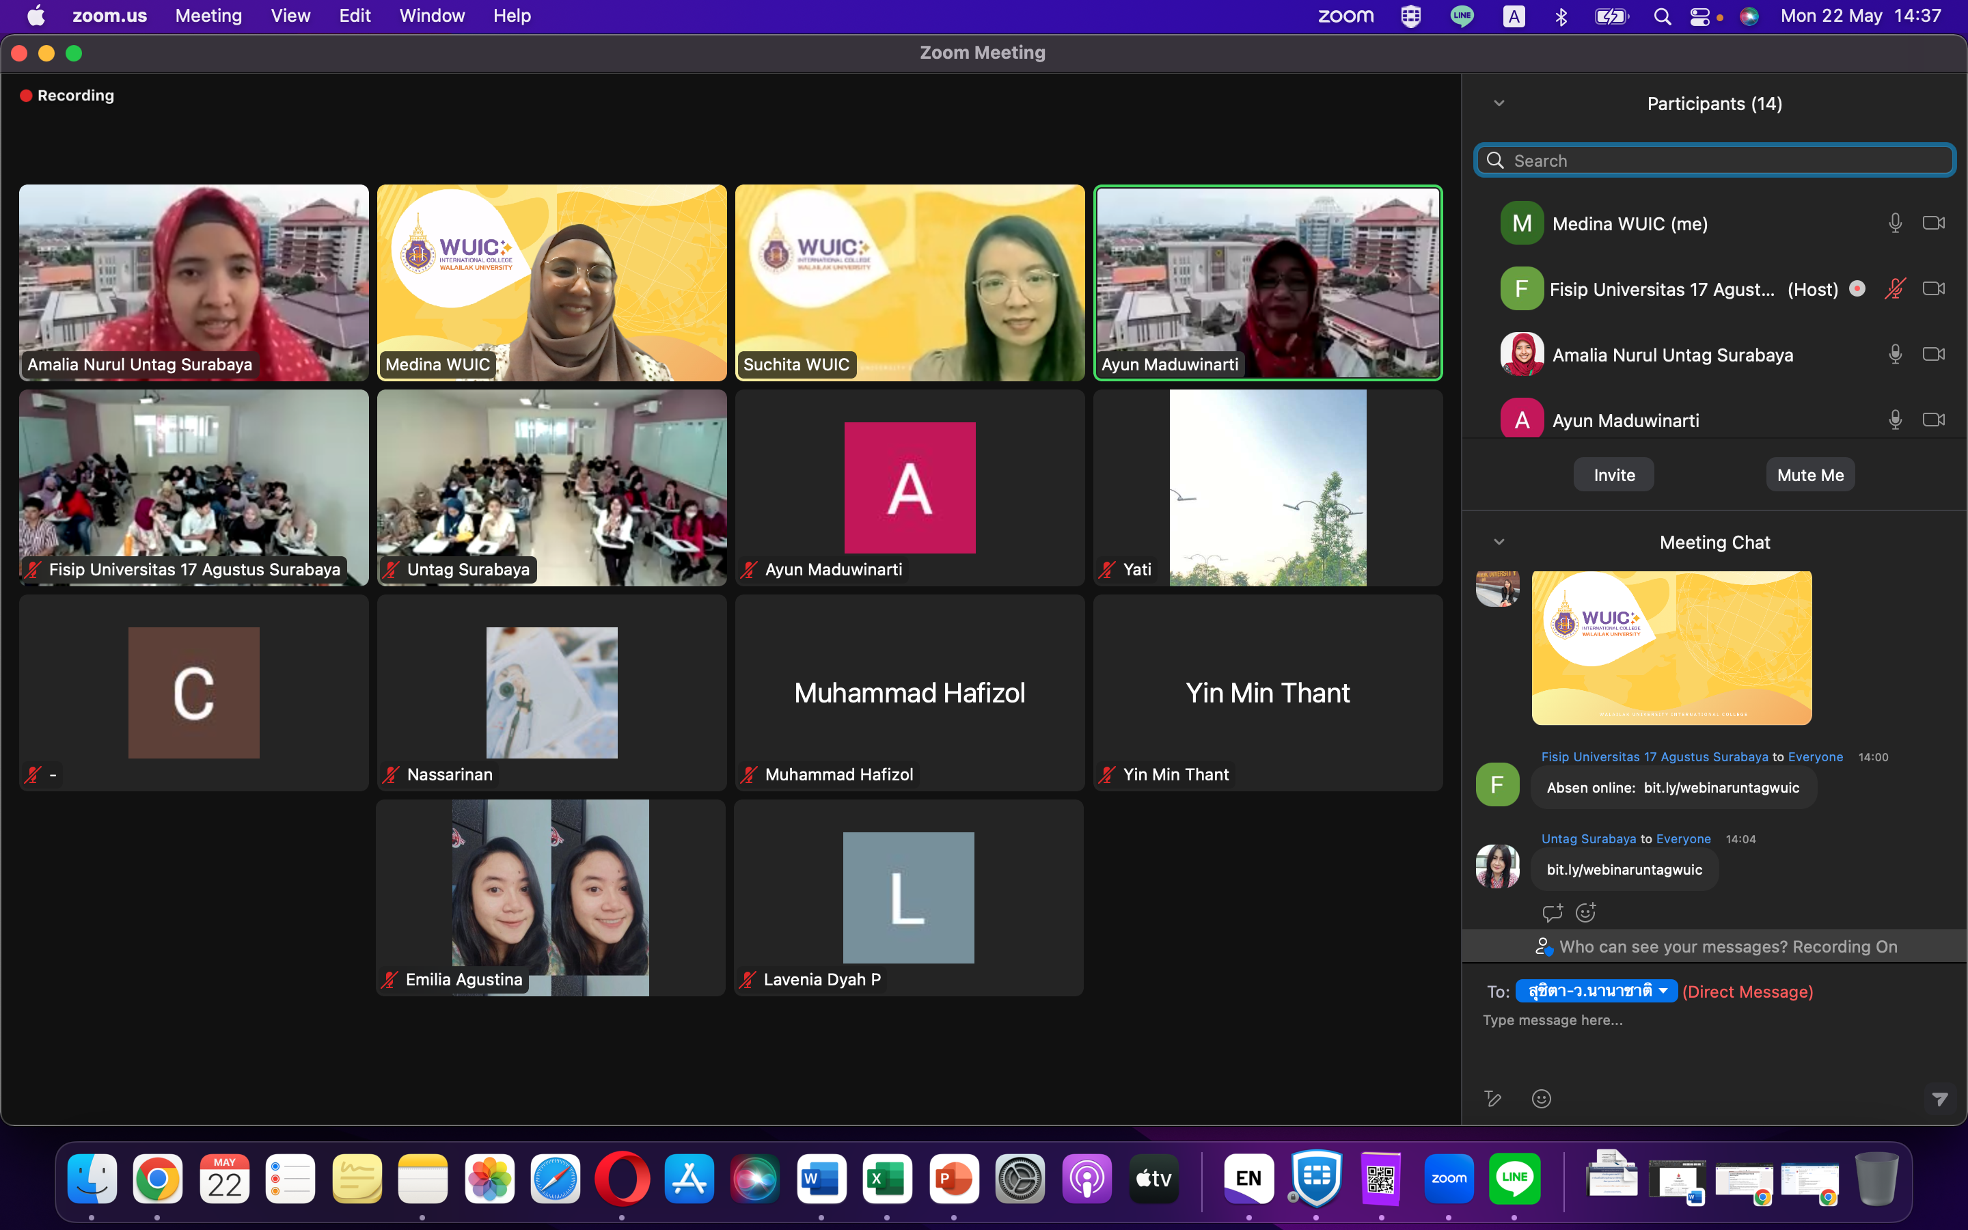This screenshot has width=1968, height=1230.
Task: Open LINE app from the dock
Action: click(1514, 1178)
